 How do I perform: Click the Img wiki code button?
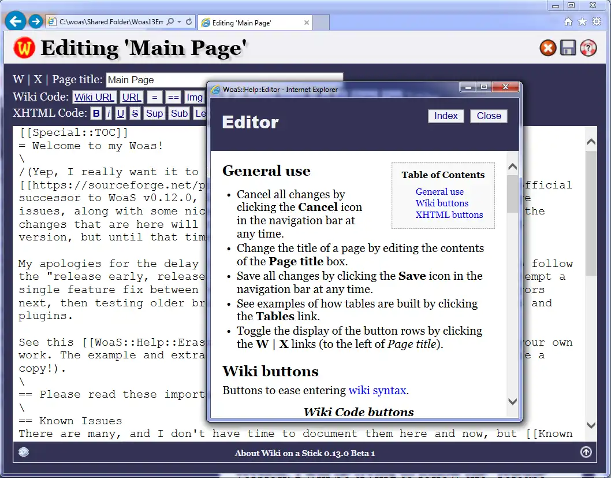tap(195, 97)
